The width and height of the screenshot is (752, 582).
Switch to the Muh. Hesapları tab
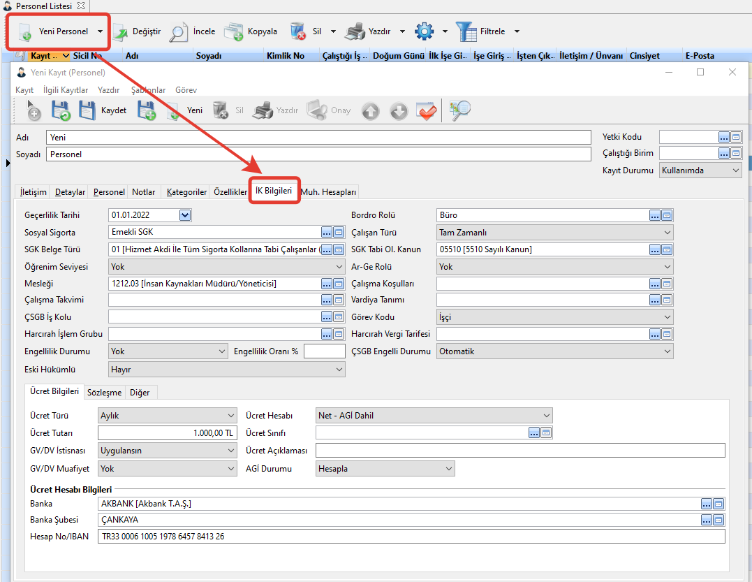click(328, 192)
